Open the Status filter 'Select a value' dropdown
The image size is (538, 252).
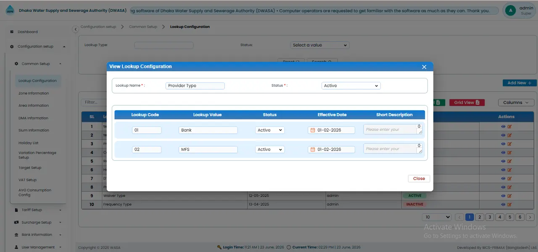coord(320,45)
